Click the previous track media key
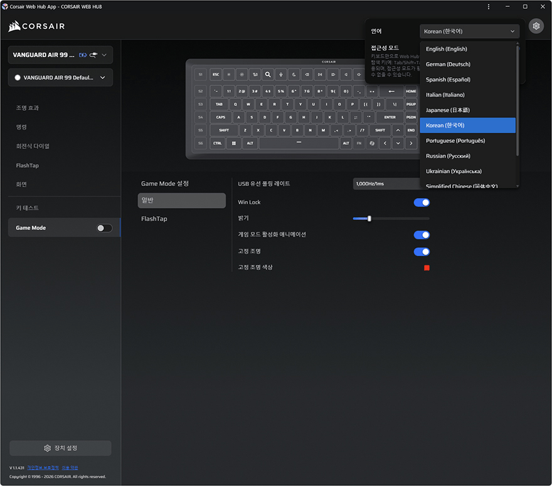The width and height of the screenshot is (552, 486). [307, 75]
